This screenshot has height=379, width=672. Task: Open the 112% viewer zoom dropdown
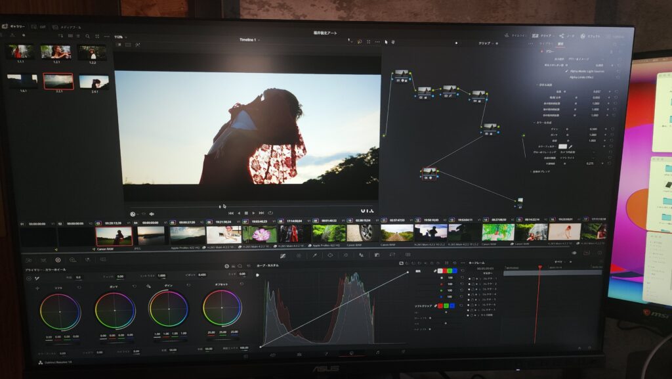[121, 37]
